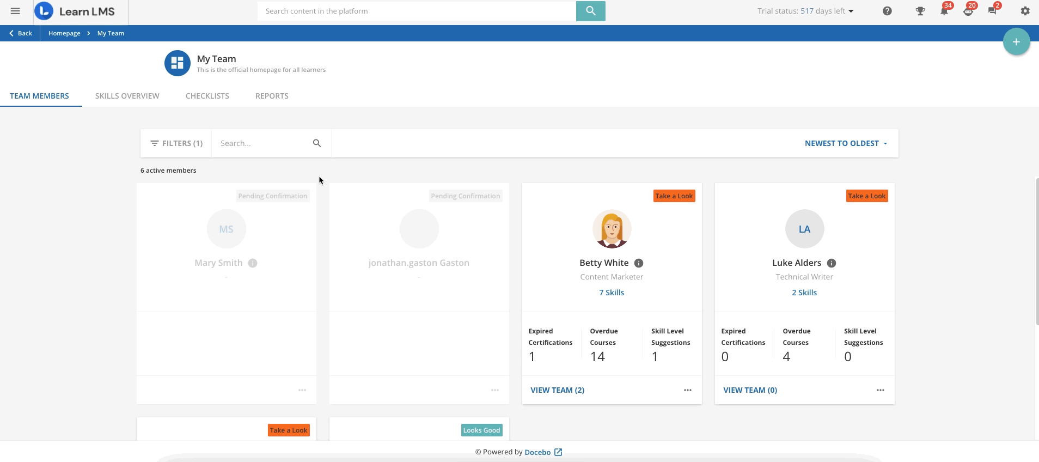The image size is (1039, 462).
Task: Click the teal search magnifier button
Action: 590,11
